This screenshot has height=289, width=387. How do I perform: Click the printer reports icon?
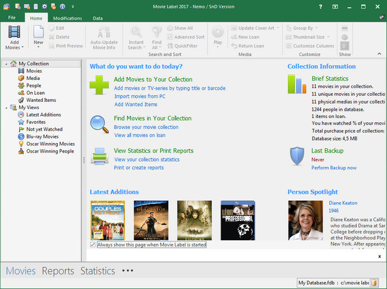pyautogui.click(x=99, y=156)
